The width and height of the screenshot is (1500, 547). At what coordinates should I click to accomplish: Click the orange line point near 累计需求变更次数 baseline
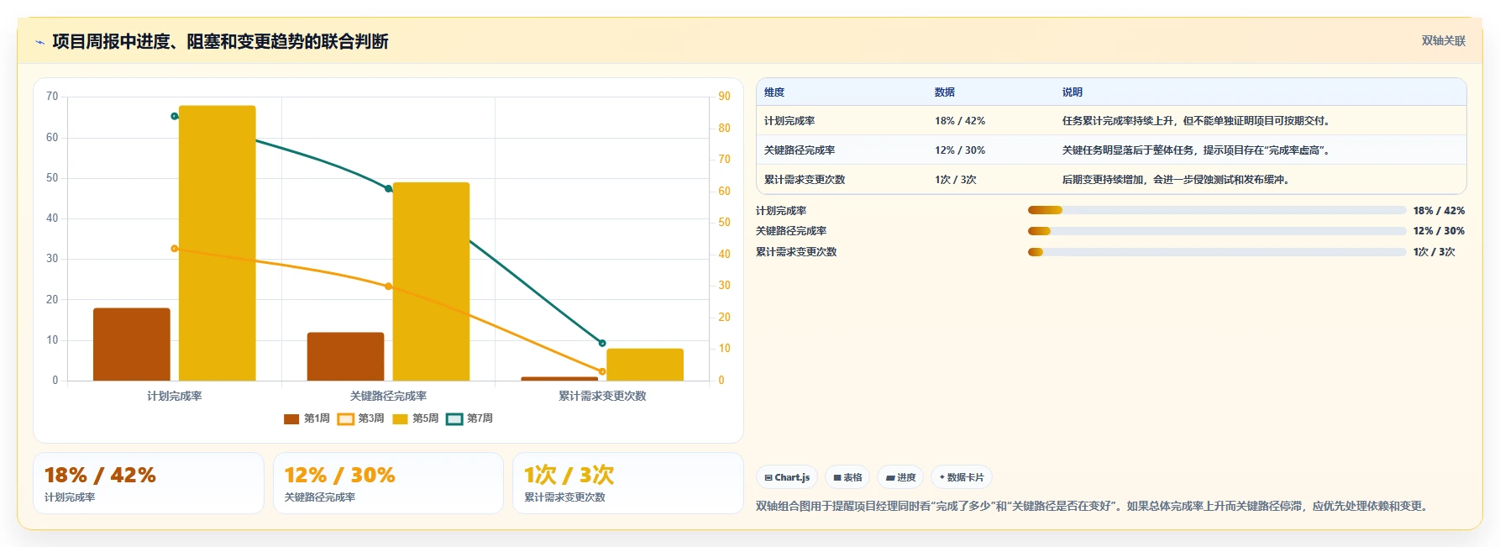pyautogui.click(x=602, y=371)
